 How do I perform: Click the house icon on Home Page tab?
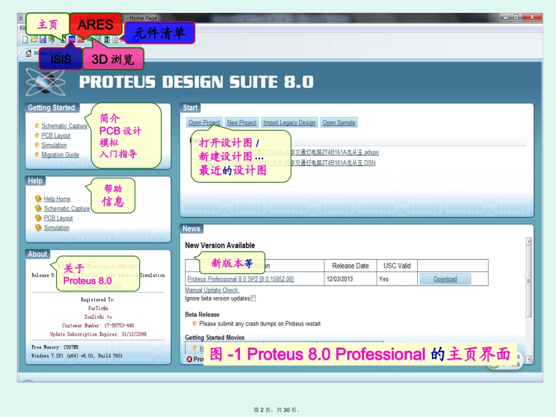[28, 53]
